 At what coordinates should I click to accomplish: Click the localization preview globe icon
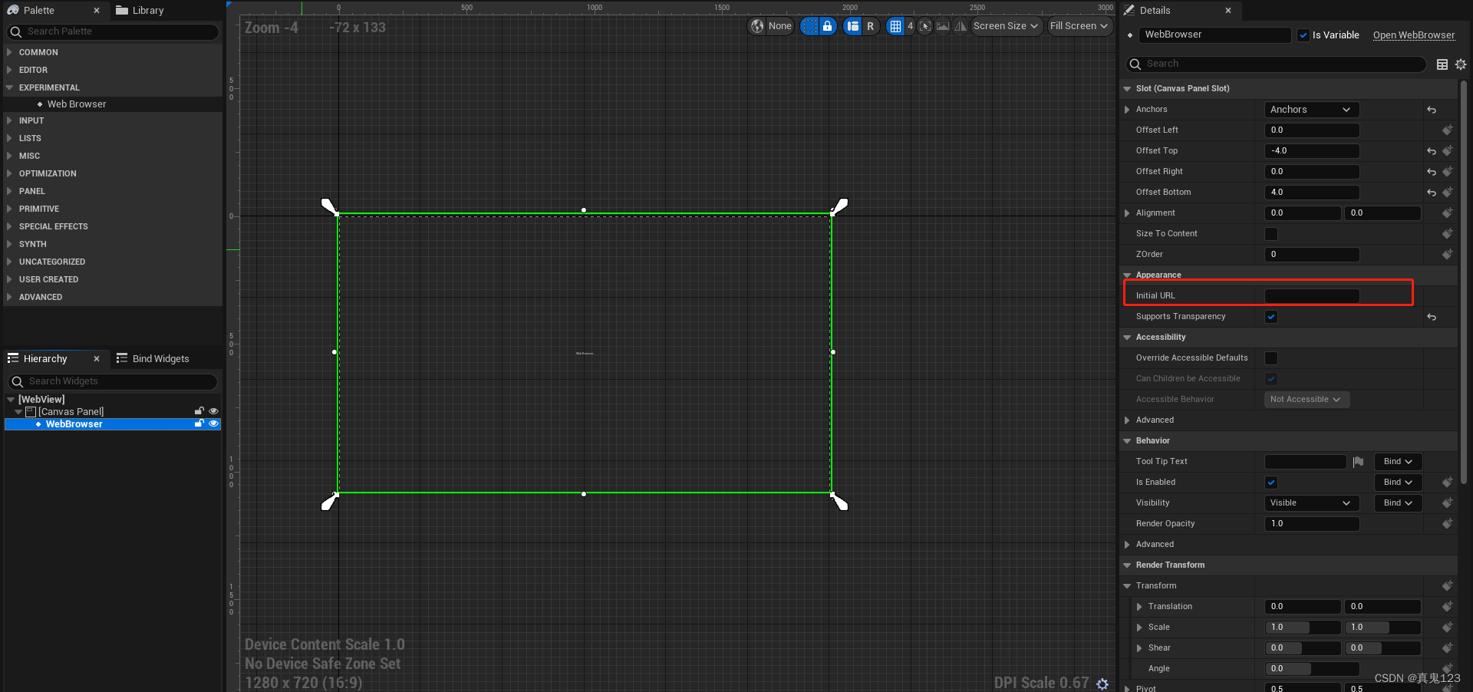(758, 26)
